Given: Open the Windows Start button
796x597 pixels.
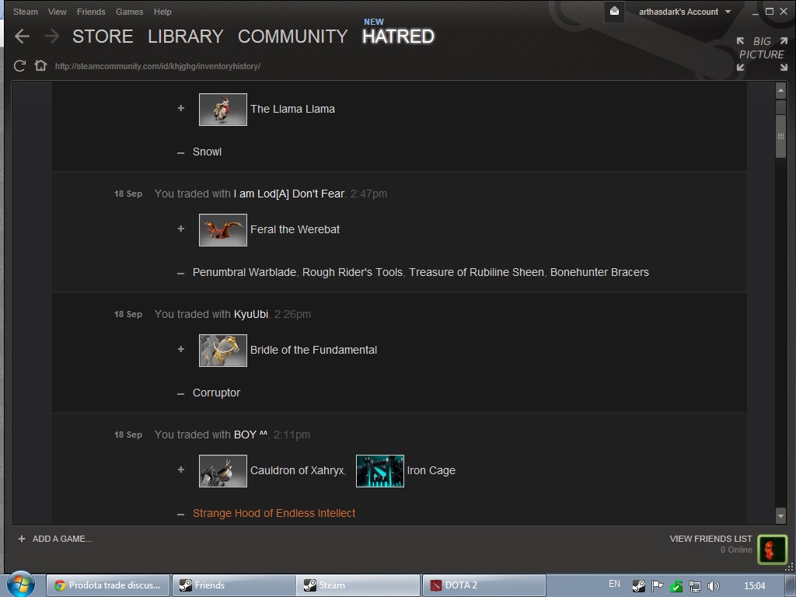Looking at the screenshot, I should tap(21, 585).
